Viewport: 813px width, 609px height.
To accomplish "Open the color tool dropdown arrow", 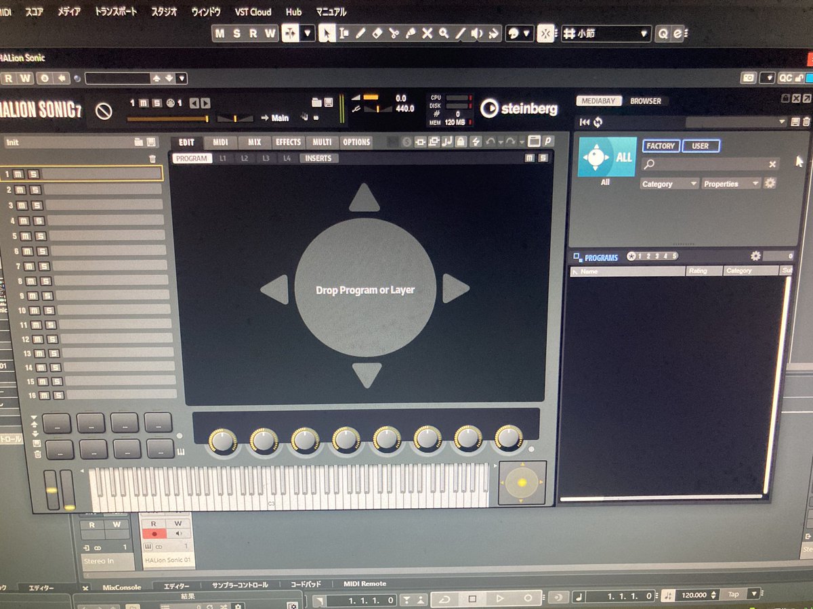I will pos(526,33).
